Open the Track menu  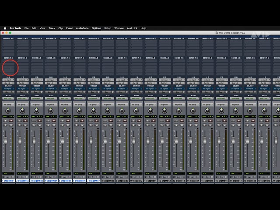click(x=52, y=28)
